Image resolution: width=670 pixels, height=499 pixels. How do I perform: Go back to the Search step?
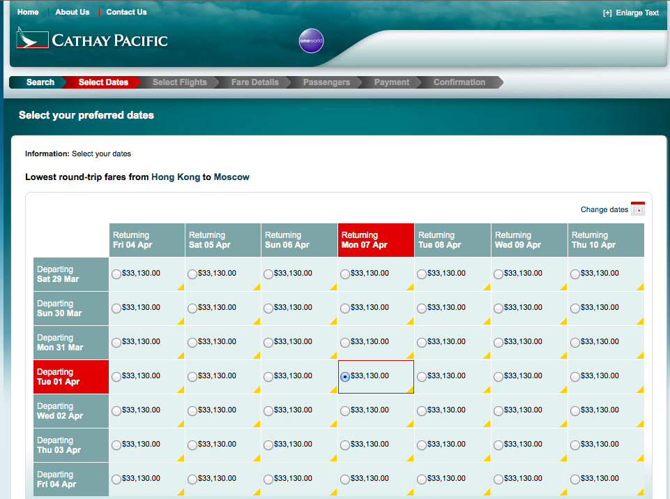point(40,82)
